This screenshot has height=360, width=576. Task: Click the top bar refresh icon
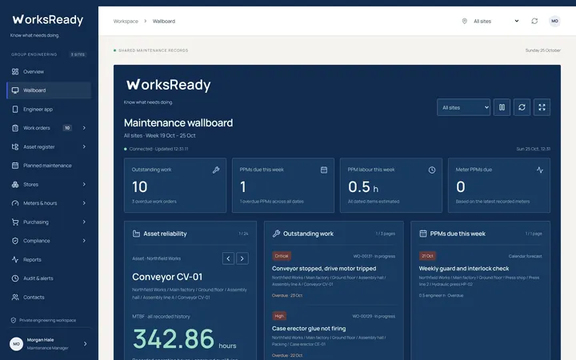[x=534, y=22]
